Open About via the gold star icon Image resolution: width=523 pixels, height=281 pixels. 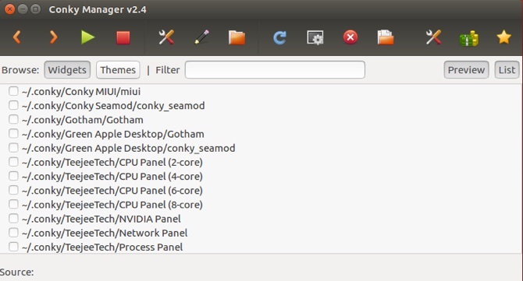(503, 37)
